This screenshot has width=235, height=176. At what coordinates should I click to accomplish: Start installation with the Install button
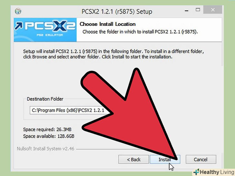(x=165, y=159)
